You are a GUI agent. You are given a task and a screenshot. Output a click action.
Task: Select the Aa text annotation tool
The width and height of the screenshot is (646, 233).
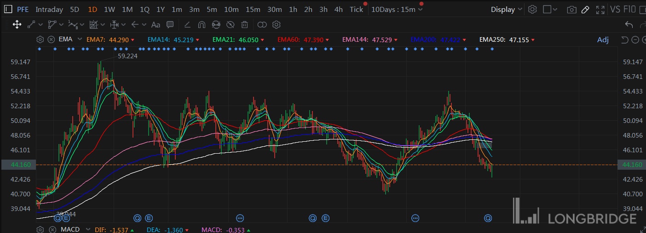[x=156, y=25]
